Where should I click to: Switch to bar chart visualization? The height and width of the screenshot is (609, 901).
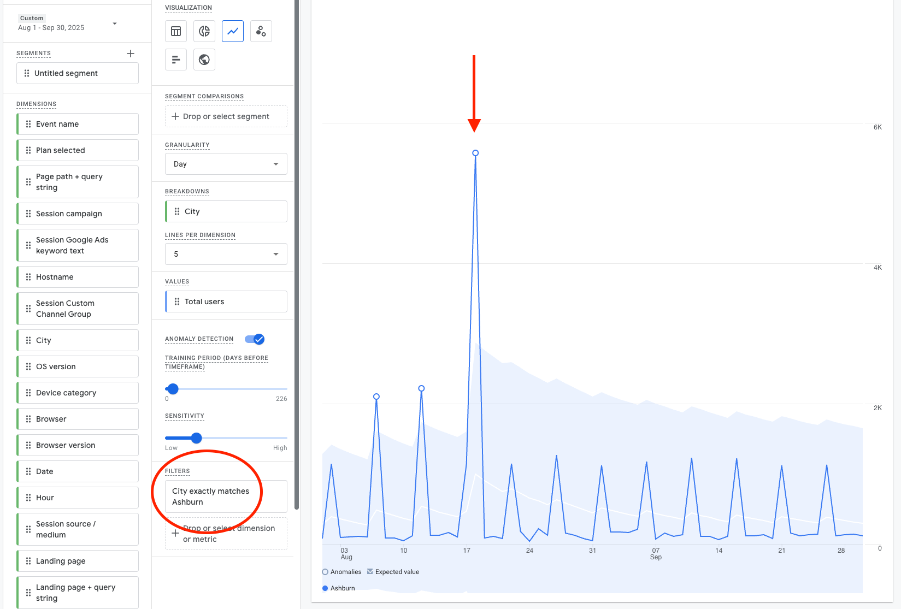pyautogui.click(x=176, y=60)
